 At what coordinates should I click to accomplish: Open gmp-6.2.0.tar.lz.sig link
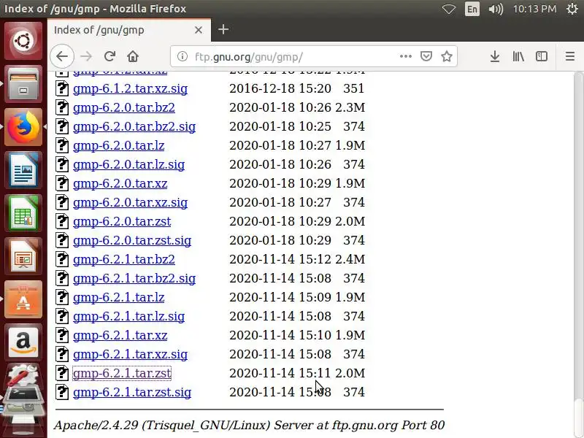point(129,165)
